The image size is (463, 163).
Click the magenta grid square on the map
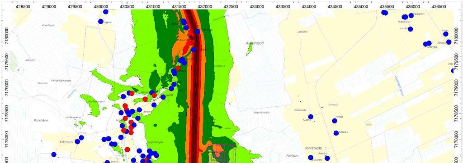(222, 153)
